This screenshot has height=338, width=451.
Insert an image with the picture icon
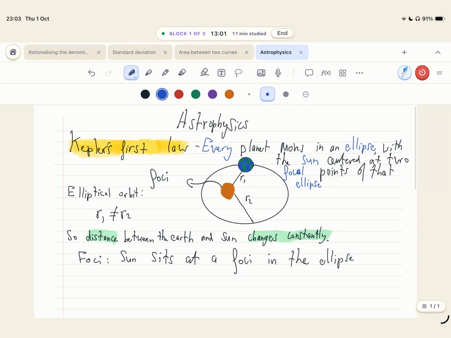[x=261, y=73]
